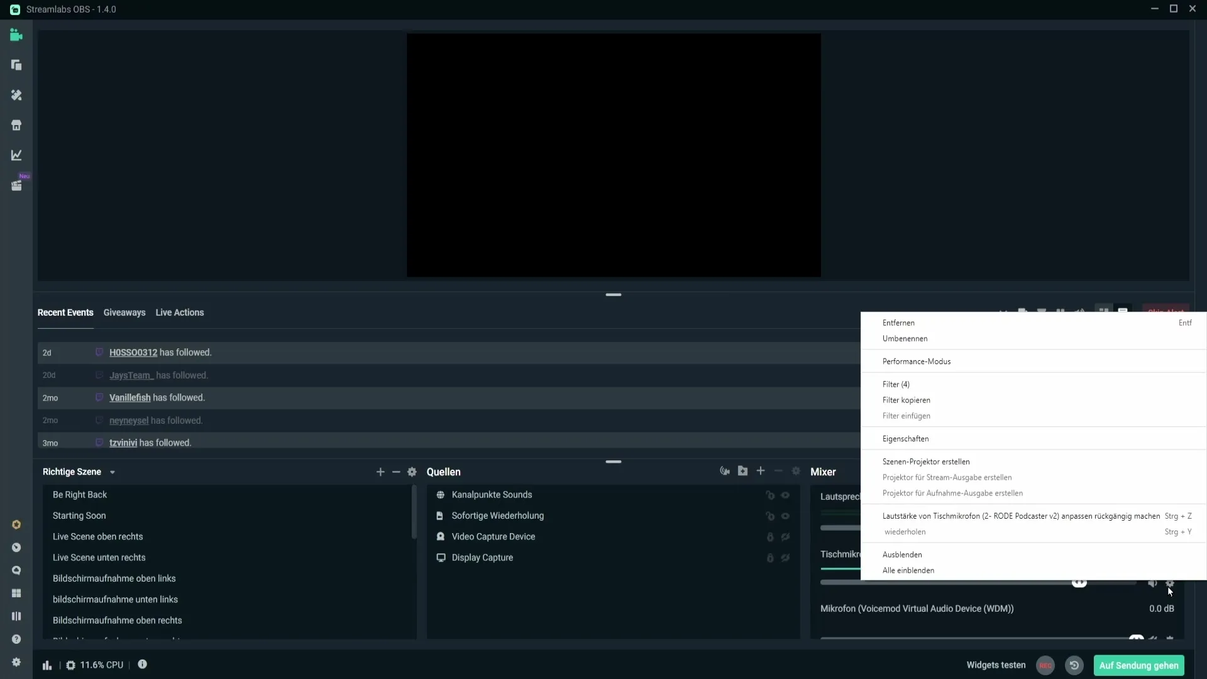Click Auf Sendung gehen button

(1138, 665)
